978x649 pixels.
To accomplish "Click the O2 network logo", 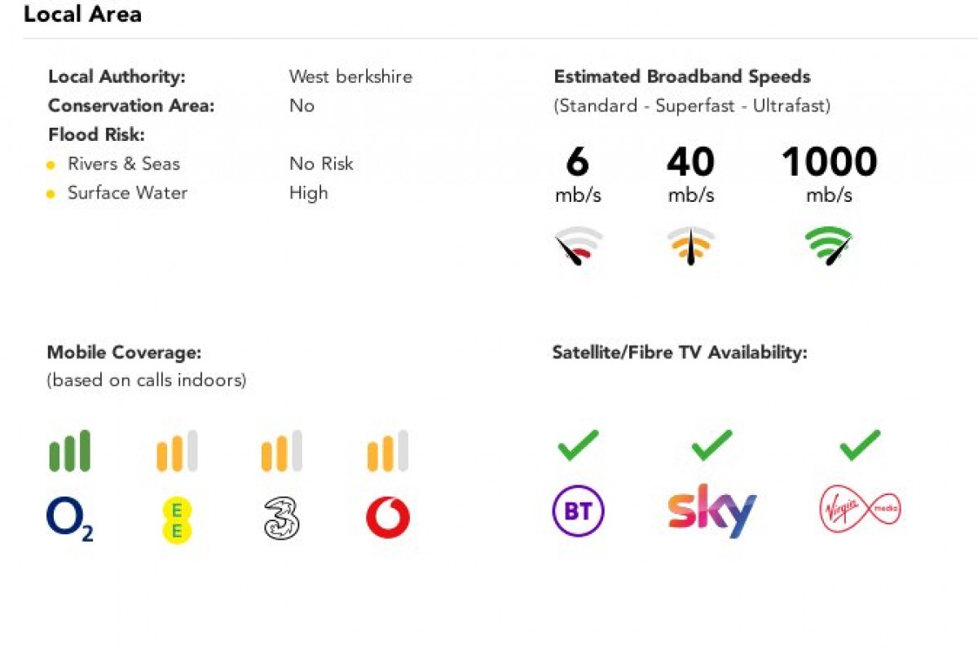I will click(69, 520).
